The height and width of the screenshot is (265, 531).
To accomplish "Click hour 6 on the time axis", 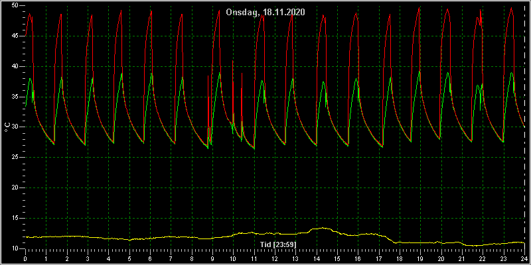I will coord(150,258).
